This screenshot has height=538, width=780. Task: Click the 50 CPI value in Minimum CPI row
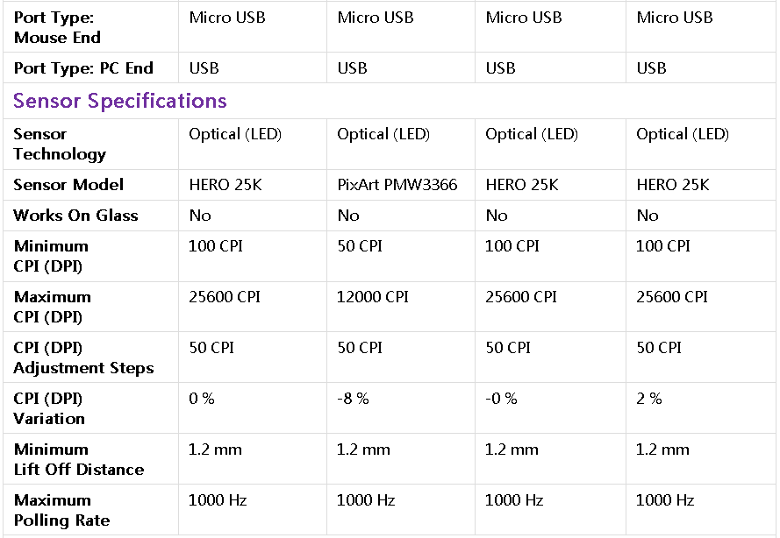[360, 246]
